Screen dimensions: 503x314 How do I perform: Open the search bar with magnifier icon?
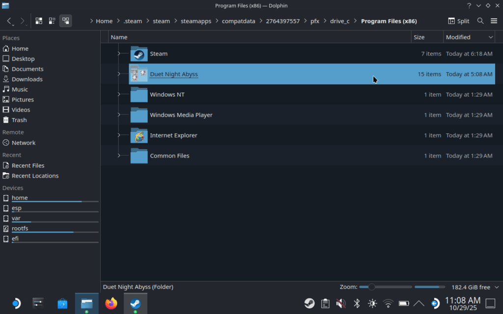pyautogui.click(x=480, y=21)
